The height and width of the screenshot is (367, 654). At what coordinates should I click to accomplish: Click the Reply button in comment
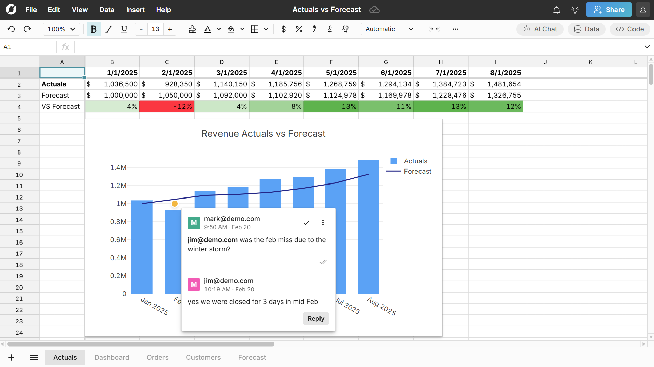(316, 319)
